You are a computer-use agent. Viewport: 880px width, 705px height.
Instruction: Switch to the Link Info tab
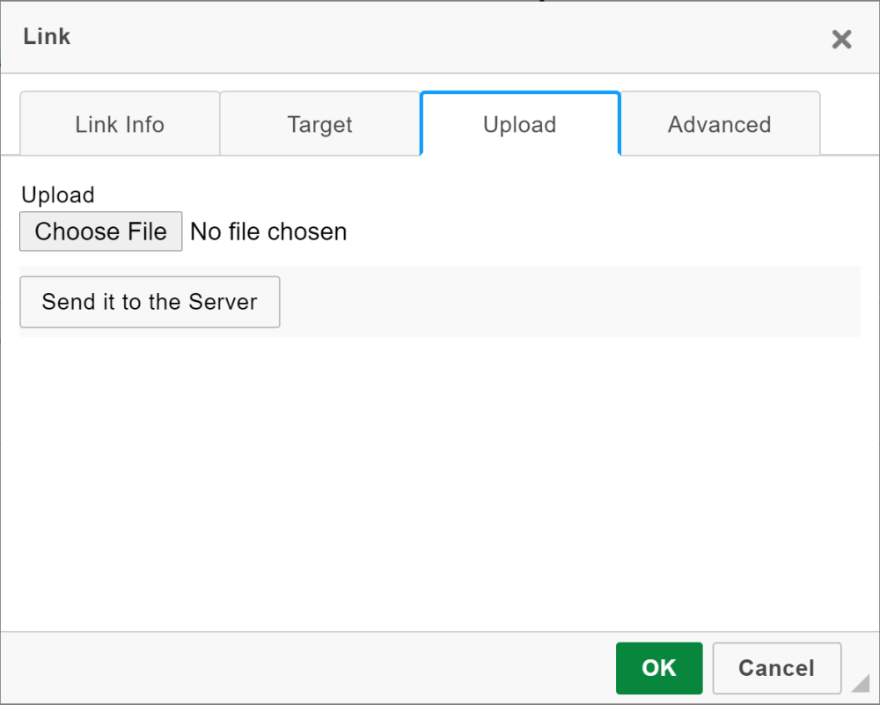coord(120,124)
